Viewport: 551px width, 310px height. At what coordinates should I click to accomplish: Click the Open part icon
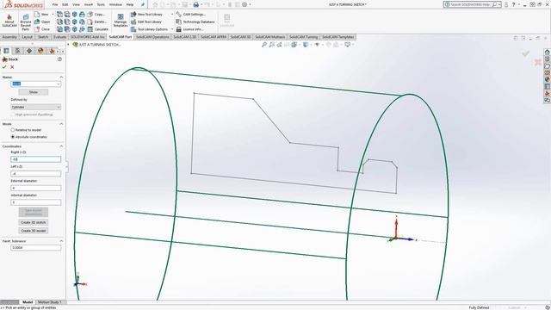pyautogui.click(x=37, y=22)
